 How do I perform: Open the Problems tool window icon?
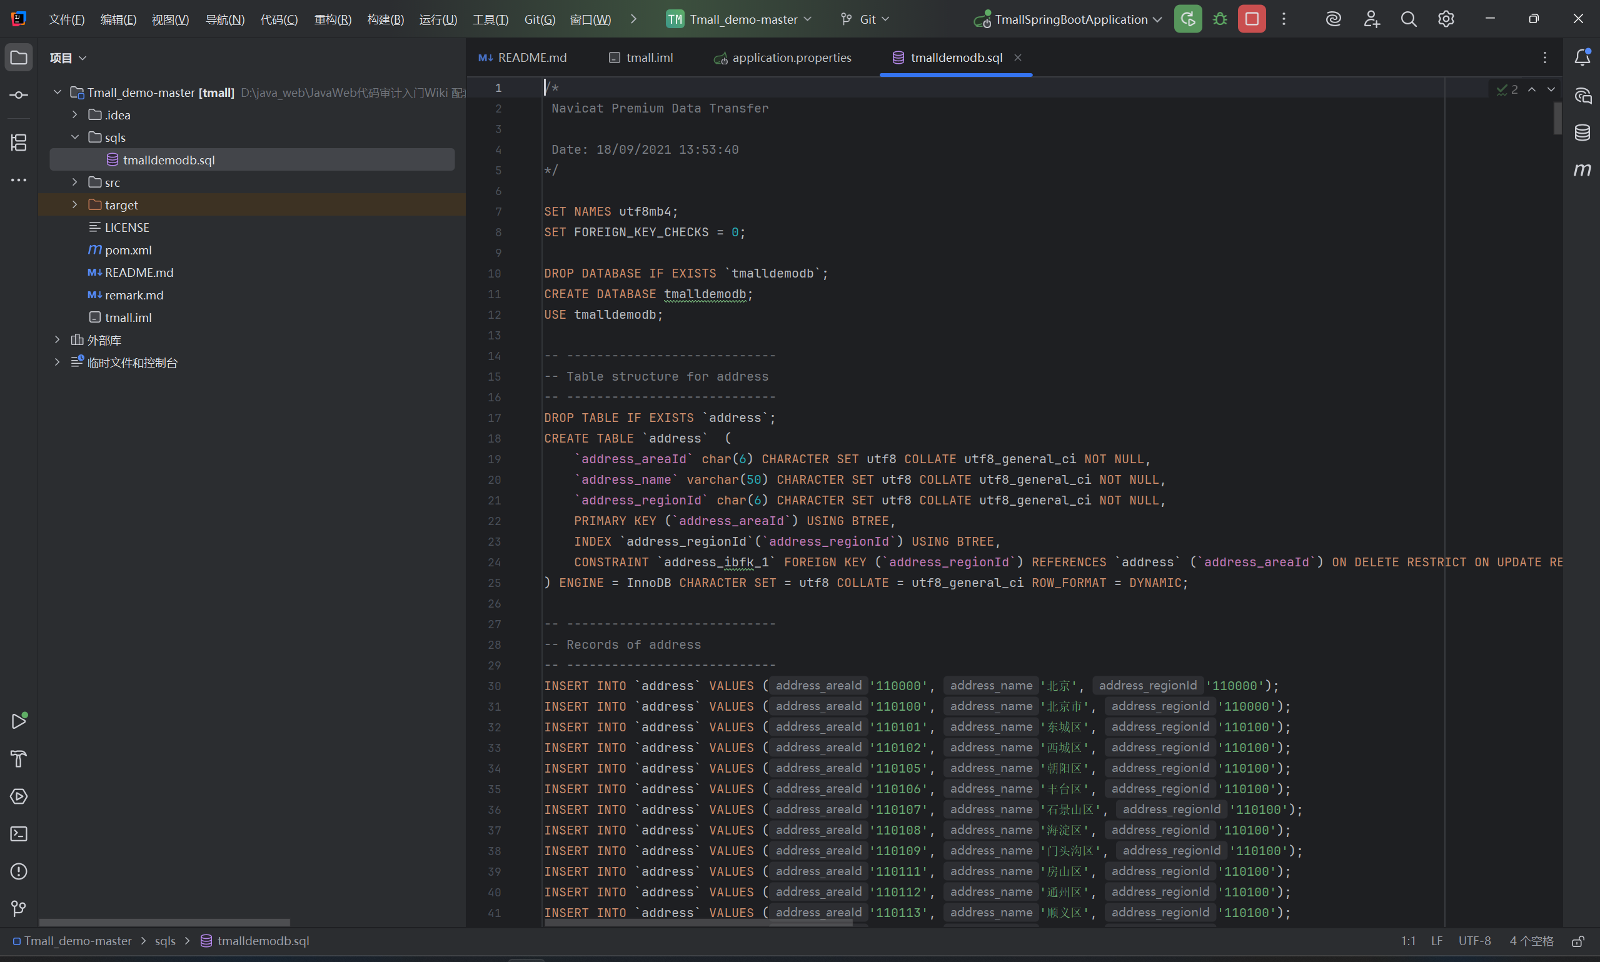pyautogui.click(x=18, y=871)
